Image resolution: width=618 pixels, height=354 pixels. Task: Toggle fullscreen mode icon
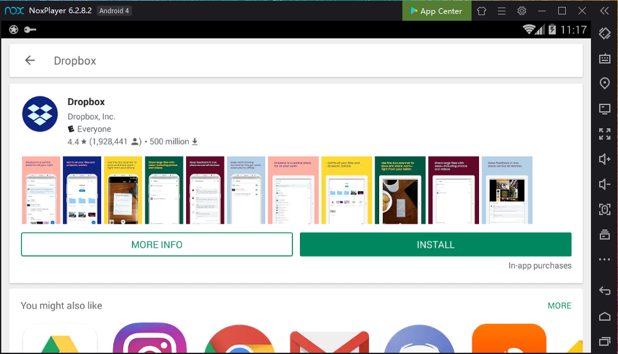[x=605, y=134]
